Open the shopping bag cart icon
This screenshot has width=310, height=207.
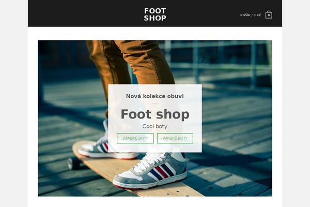coord(269,14)
